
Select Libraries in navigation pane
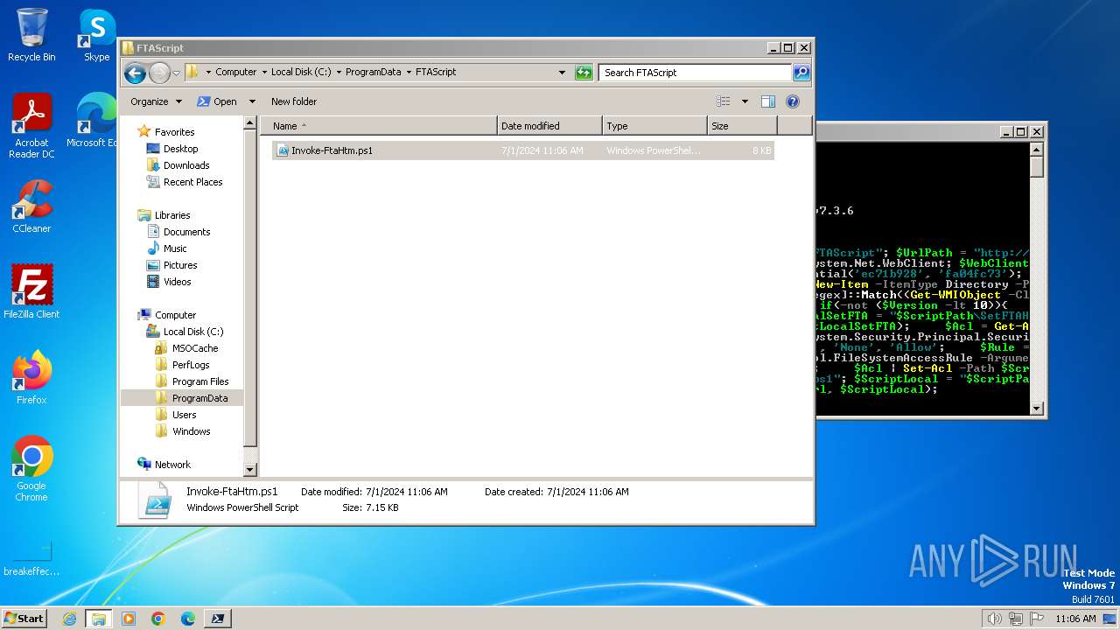click(172, 215)
